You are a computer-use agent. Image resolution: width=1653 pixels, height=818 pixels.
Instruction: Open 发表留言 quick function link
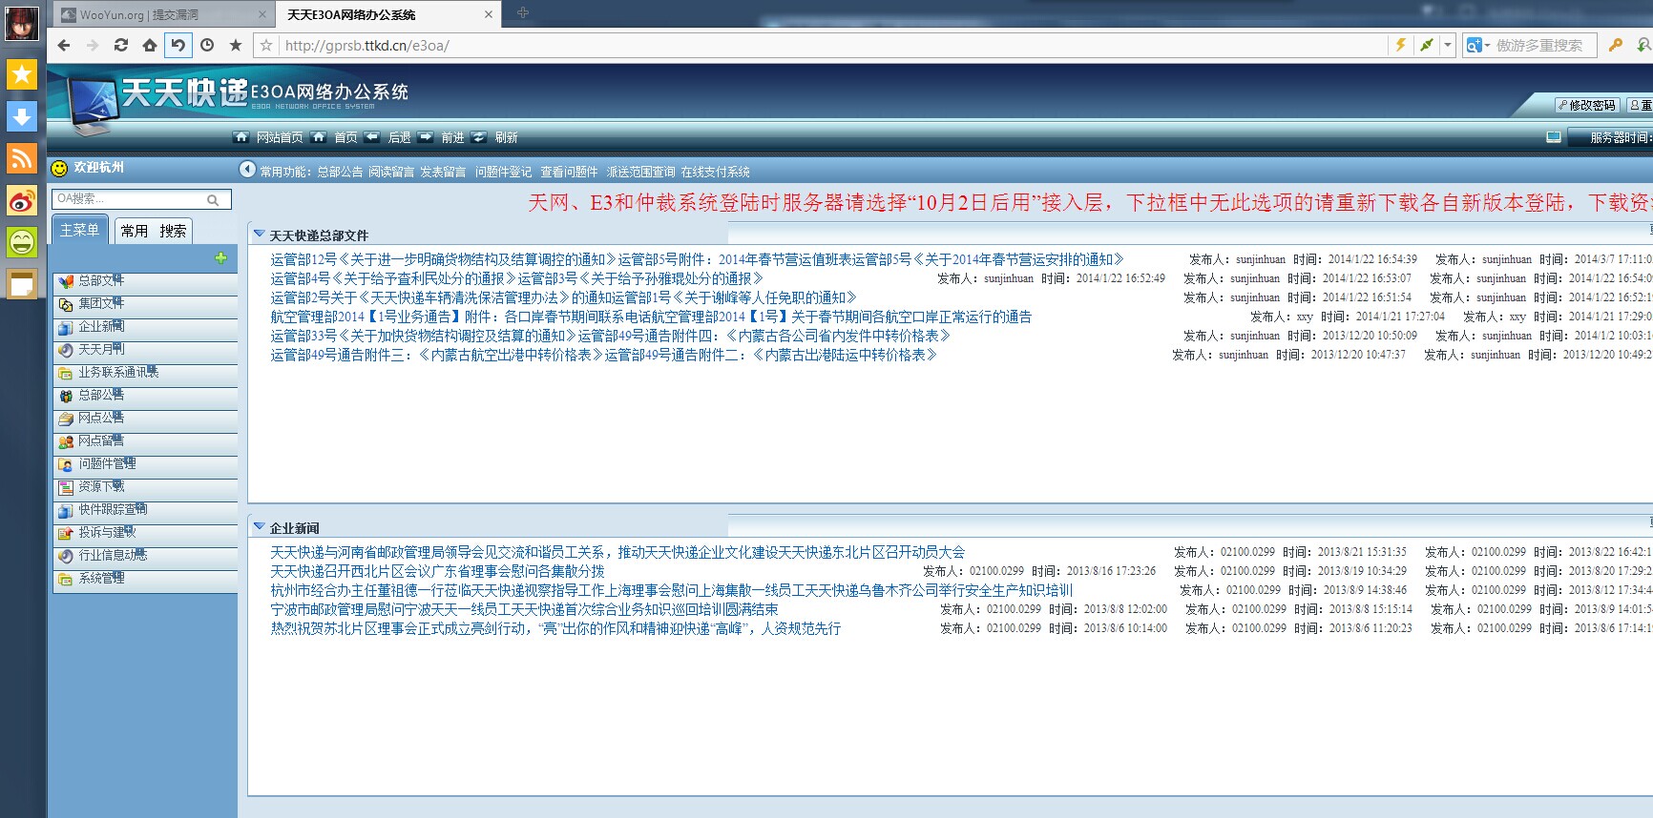(x=443, y=172)
